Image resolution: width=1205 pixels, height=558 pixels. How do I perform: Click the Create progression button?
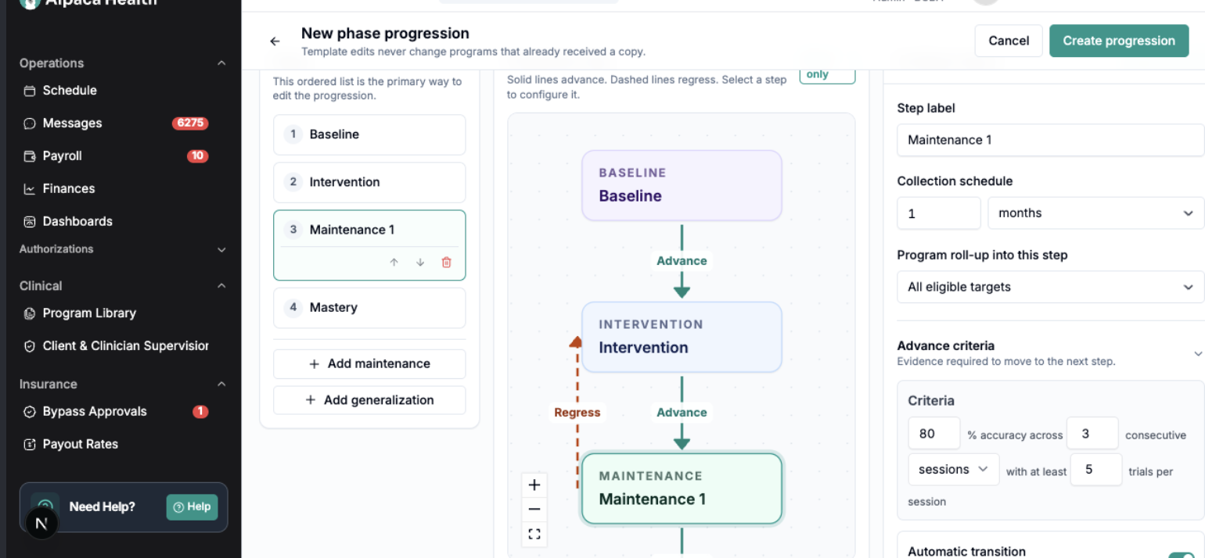pos(1119,41)
